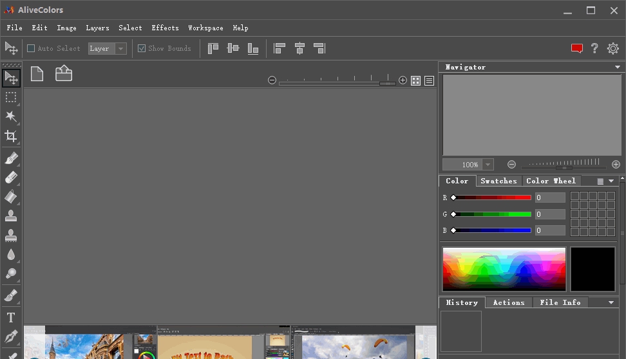
Task: Expand the Navigator panel menu arrow
Action: (x=617, y=67)
